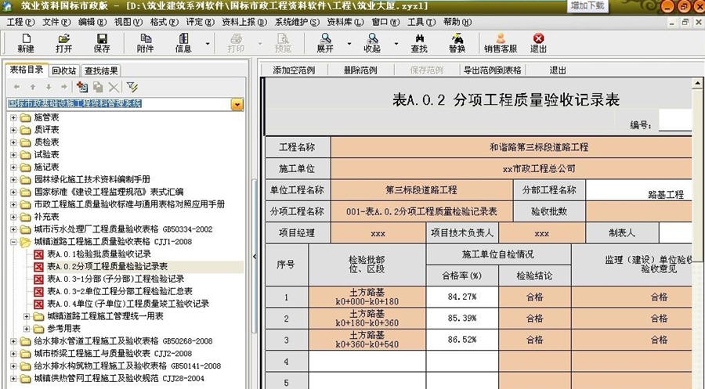Select the 市政工程施工质量验收标准与通用表格对照应用手册 folder
705x389 pixels.
pyautogui.click(x=129, y=204)
